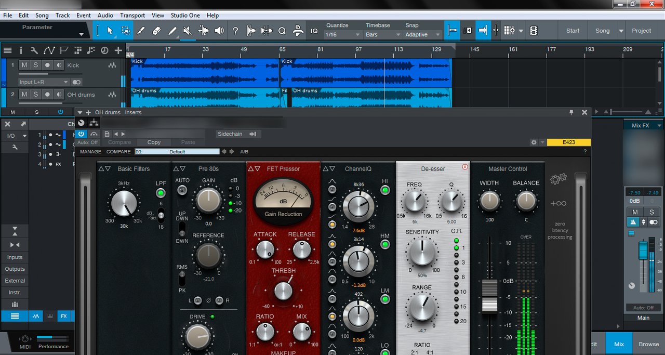This screenshot has width=665, height=355.
Task: Click the De-esser SENSITIVITY knob
Action: (x=423, y=253)
